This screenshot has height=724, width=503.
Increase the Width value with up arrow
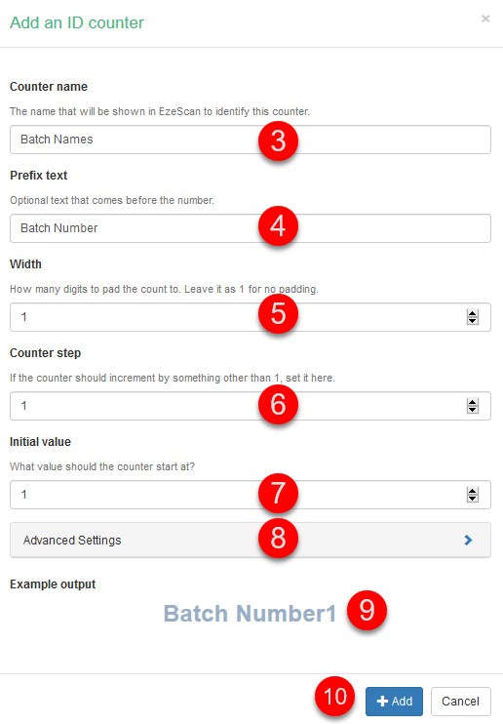click(x=472, y=314)
